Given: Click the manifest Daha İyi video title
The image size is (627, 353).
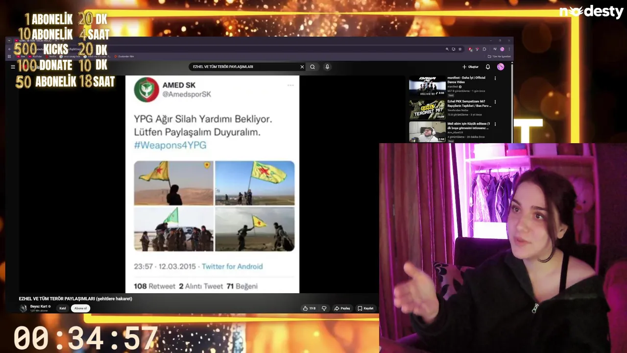Looking at the screenshot, I should click(466, 80).
